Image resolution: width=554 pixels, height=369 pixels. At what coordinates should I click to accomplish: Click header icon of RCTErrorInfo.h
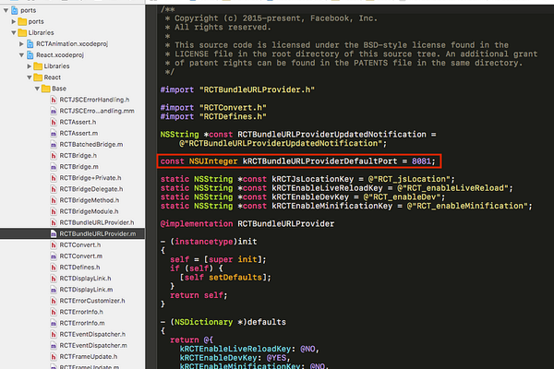pos(54,312)
